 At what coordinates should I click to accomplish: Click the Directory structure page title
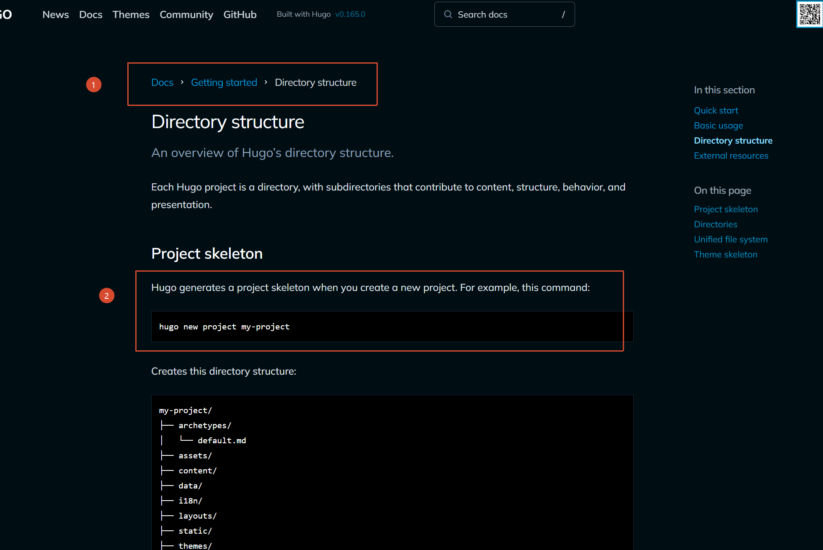click(x=228, y=122)
